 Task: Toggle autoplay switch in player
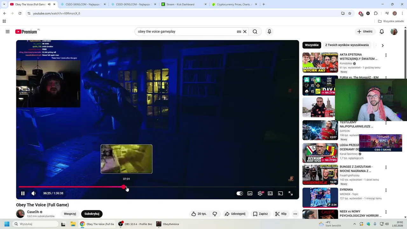[x=240, y=193]
